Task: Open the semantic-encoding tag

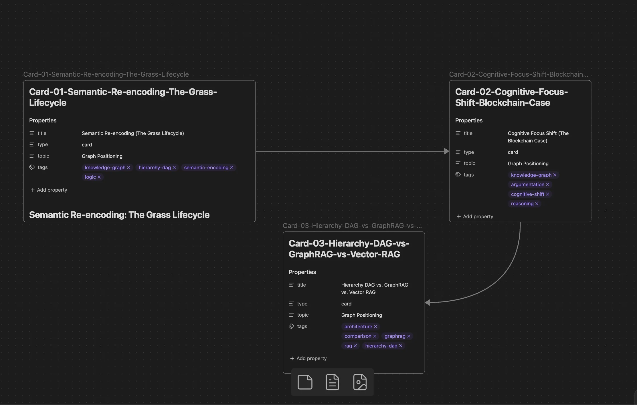Action: click(x=206, y=168)
